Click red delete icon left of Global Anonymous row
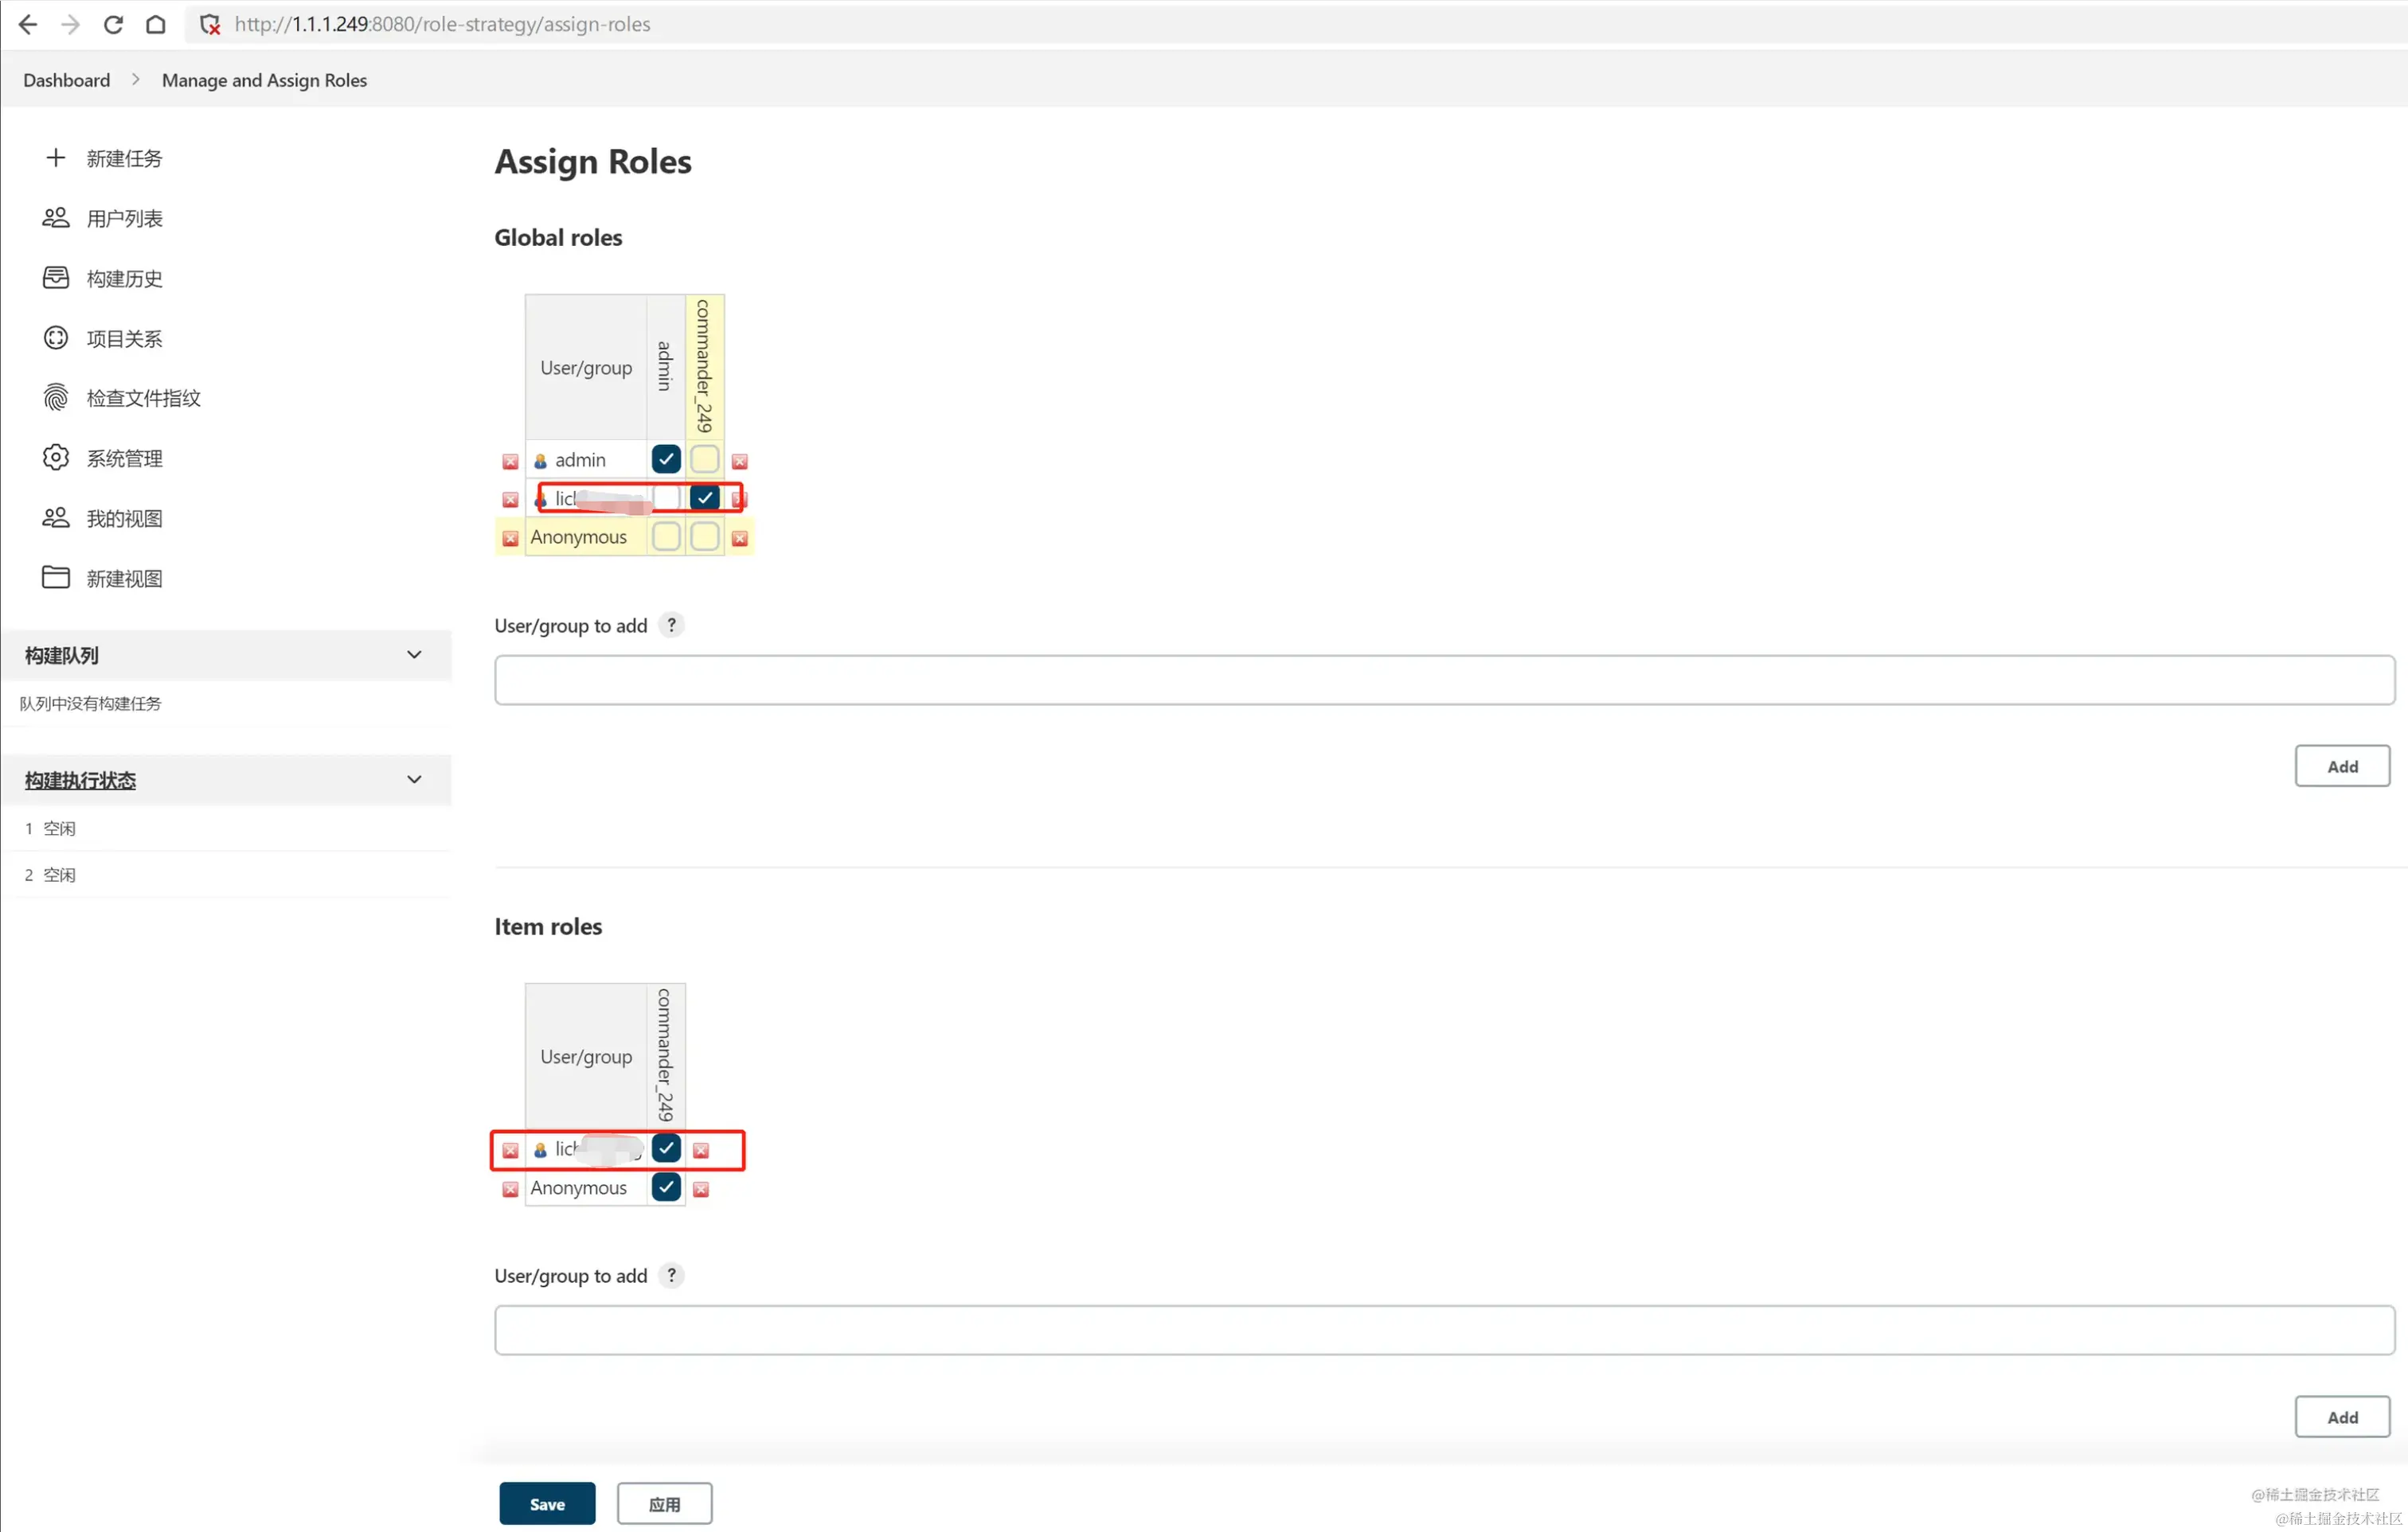 point(510,538)
